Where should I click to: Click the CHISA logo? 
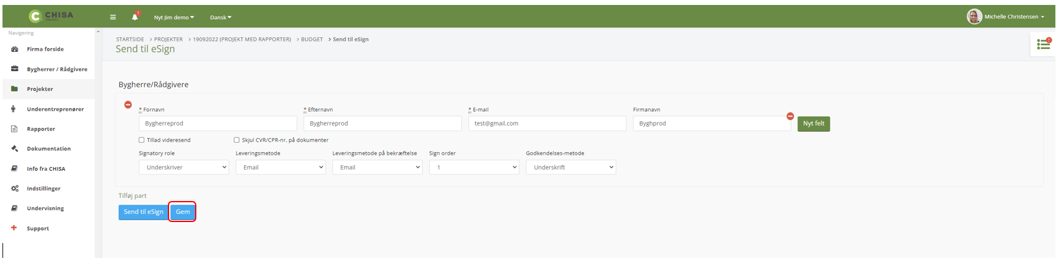[52, 16]
